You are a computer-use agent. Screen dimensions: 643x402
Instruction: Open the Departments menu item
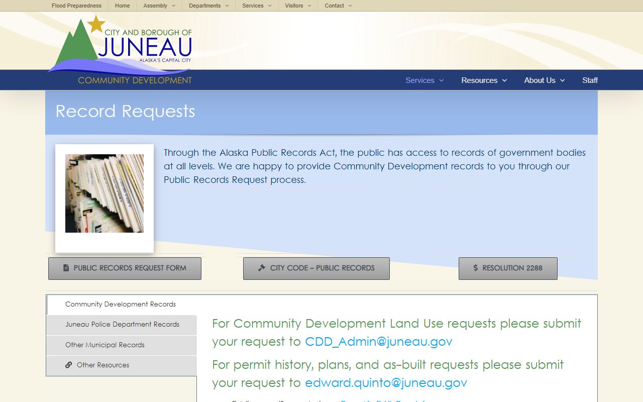(205, 6)
